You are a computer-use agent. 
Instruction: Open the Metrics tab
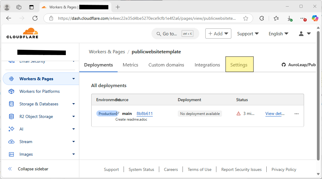[x=130, y=65]
